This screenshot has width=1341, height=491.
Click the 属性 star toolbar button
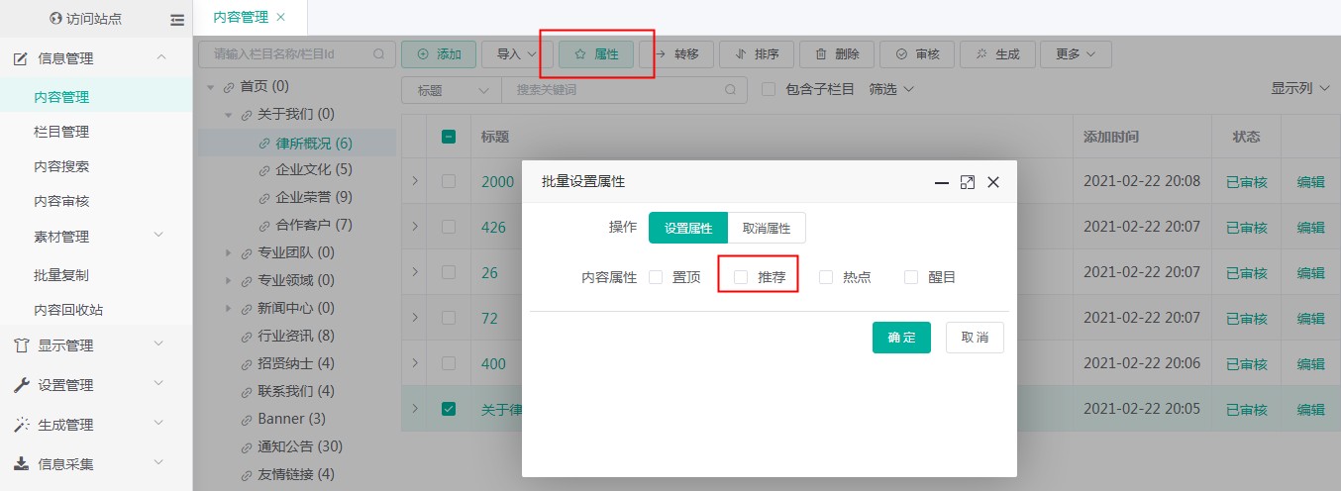(596, 54)
